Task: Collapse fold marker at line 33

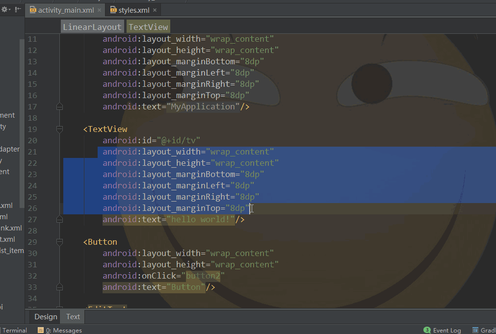Action: 59,287
